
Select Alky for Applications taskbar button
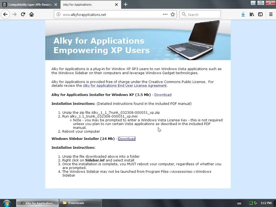coord(37,203)
